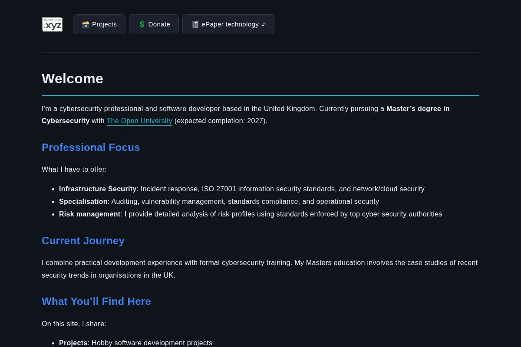Click the .xyz site logo
The height and width of the screenshot is (347, 521).
tap(52, 24)
